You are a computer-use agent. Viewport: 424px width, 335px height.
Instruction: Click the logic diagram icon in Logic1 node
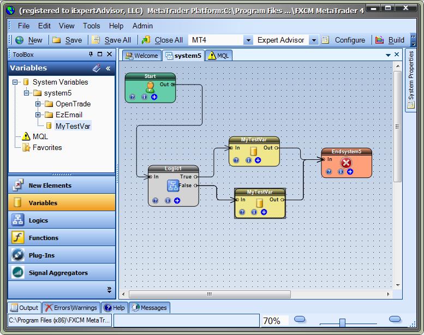click(173, 186)
